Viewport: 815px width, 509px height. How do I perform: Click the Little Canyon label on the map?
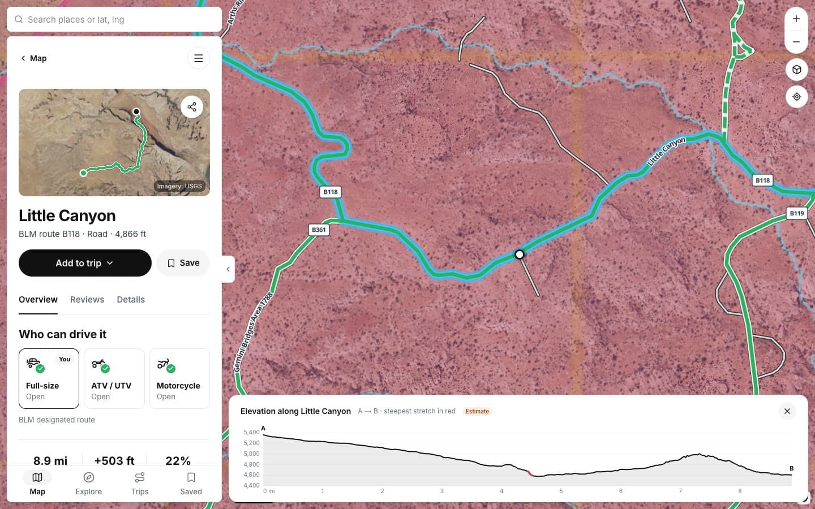(666, 152)
